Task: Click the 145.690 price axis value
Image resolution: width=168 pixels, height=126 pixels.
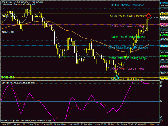Action: (x=164, y=33)
